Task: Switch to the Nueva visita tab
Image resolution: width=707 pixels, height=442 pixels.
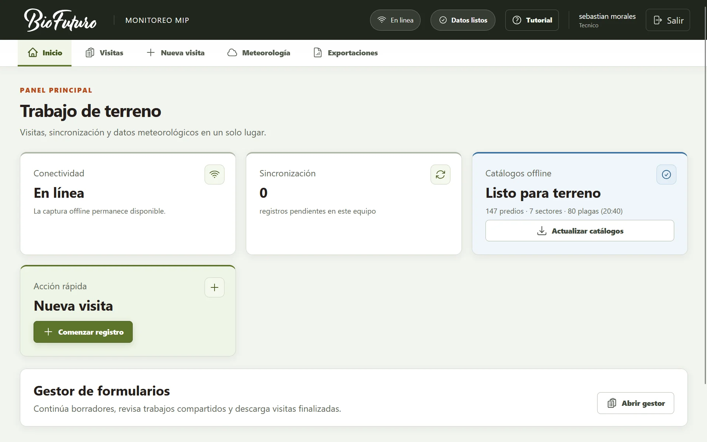Action: coord(175,53)
